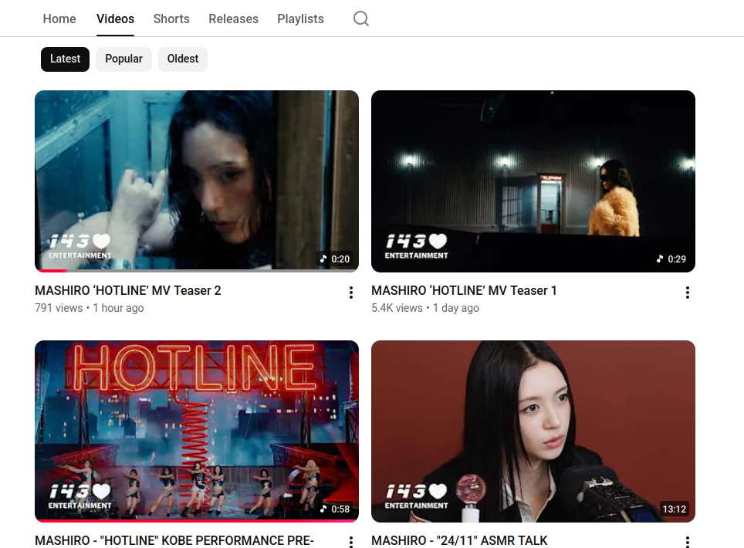
Task: Open the ASMR TALK video thumbnail
Action: point(533,431)
